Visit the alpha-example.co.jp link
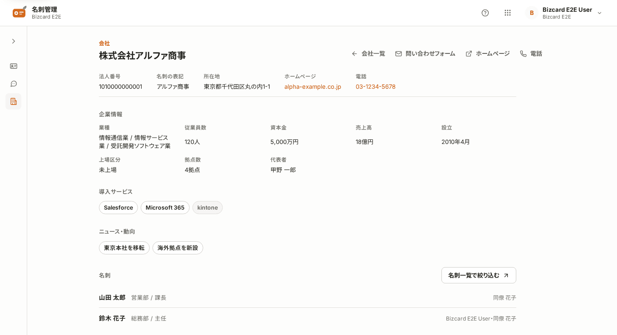Screen dimensions: 617x335 pyautogui.click(x=313, y=86)
